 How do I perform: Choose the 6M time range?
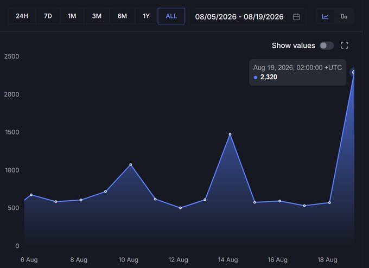point(122,16)
